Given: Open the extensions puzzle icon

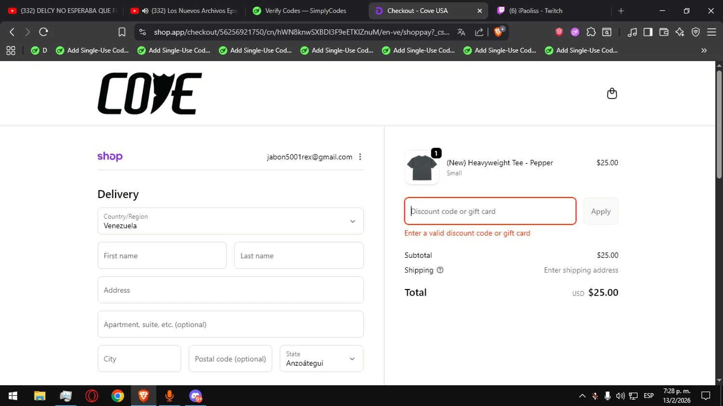Looking at the screenshot, I should pyautogui.click(x=591, y=32).
